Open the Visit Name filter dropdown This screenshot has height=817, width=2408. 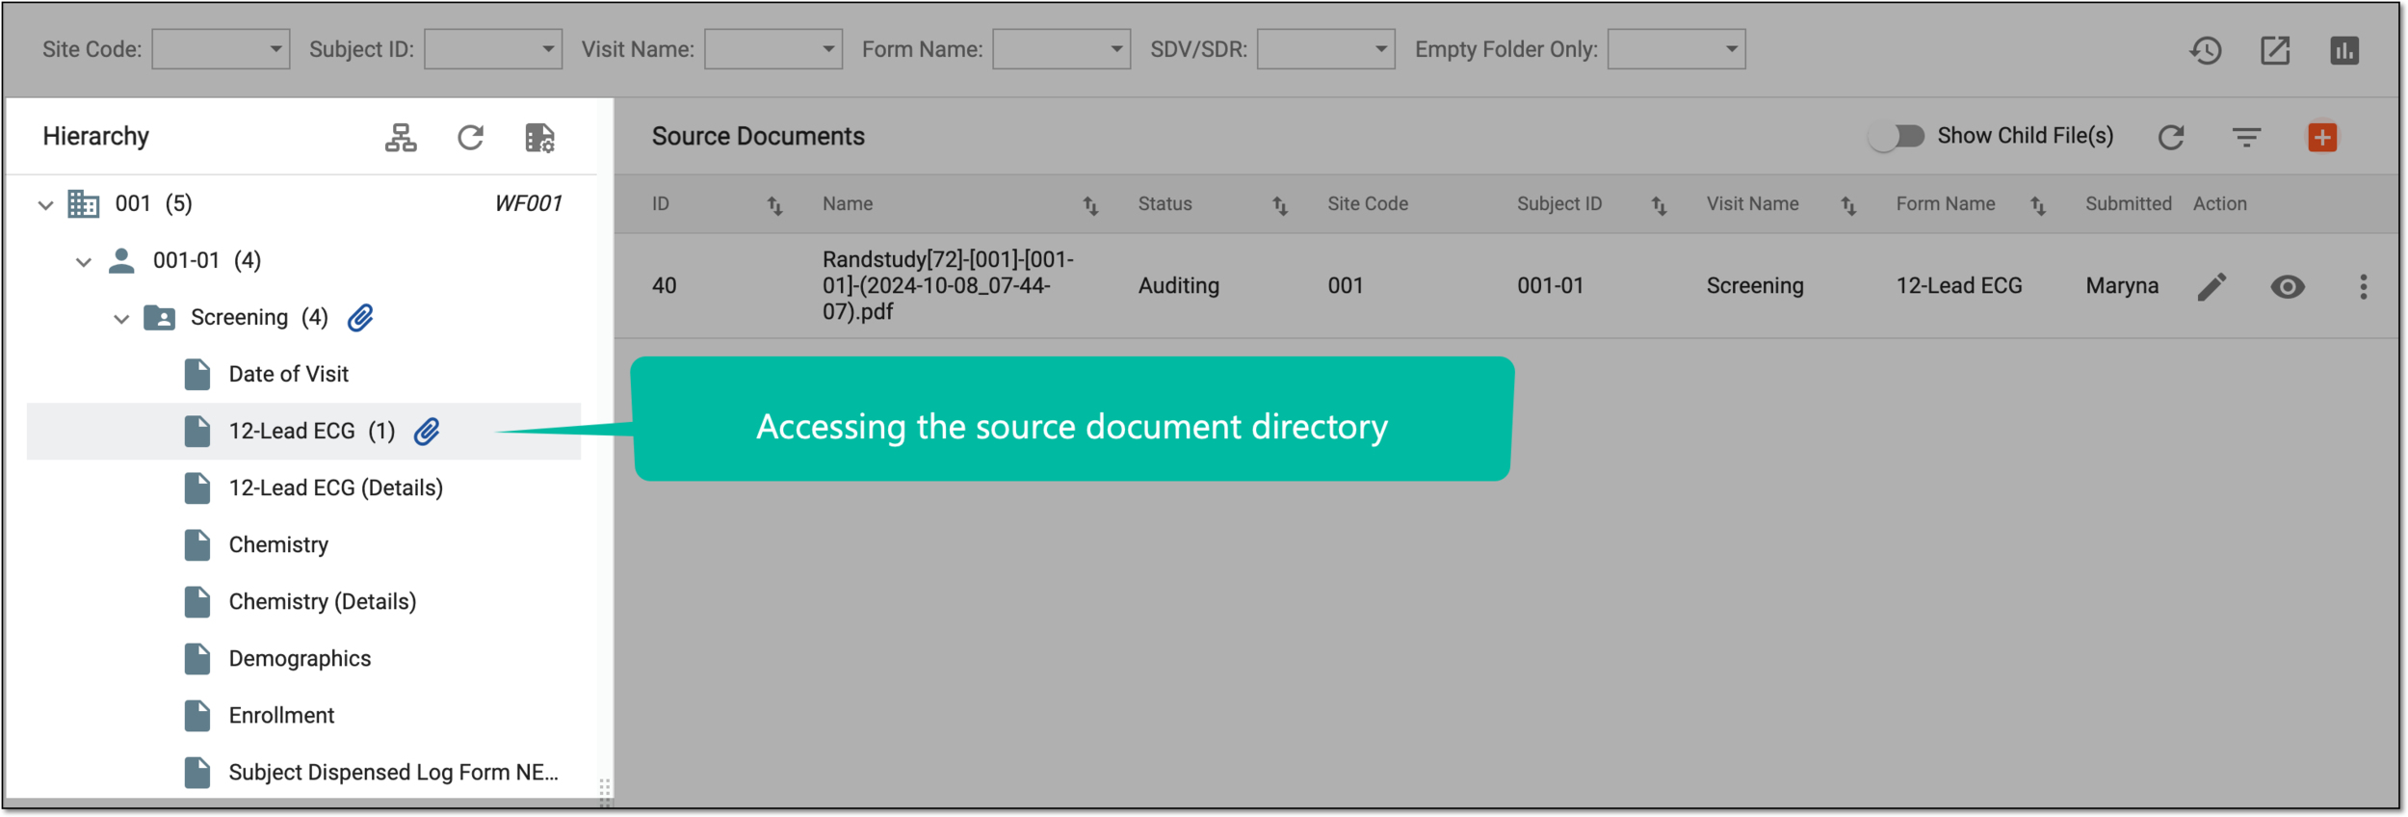(x=773, y=49)
